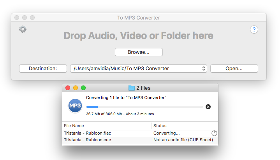Click the Drop Audio, Video or Folder text
This screenshot has height=160, width=280.
[138, 36]
